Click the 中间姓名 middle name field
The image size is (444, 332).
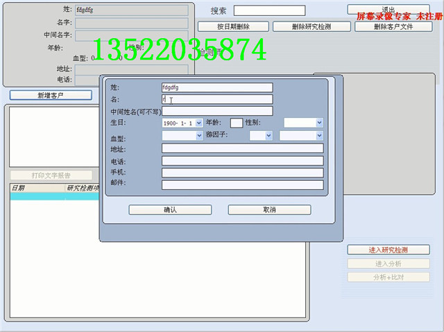pyautogui.click(x=216, y=111)
